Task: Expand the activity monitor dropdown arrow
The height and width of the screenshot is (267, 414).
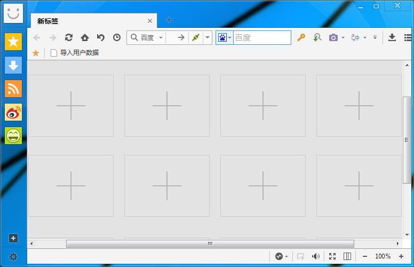Action: (x=286, y=256)
